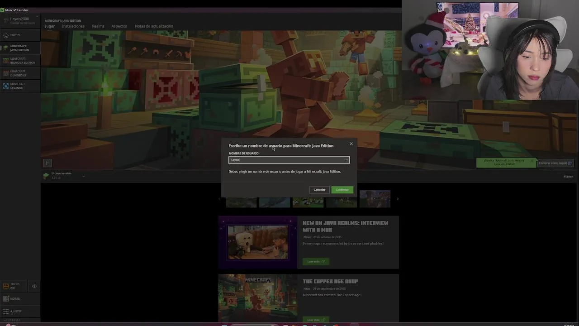
Task: Expand the Última versión installation dropdown
Action: [83, 176]
